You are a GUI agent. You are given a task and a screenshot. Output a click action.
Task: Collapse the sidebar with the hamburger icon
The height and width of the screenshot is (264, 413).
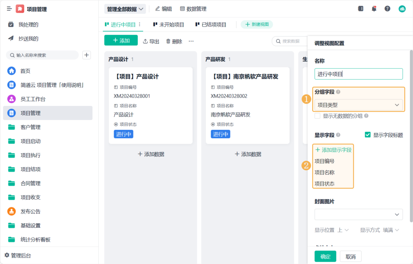point(9,9)
